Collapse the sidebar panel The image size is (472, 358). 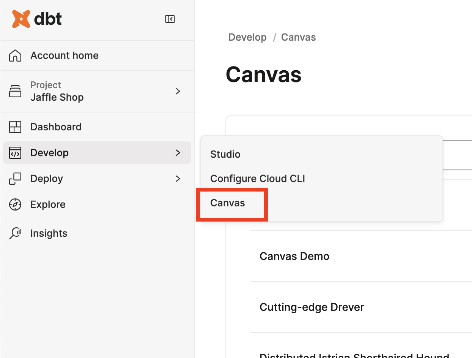pos(170,19)
